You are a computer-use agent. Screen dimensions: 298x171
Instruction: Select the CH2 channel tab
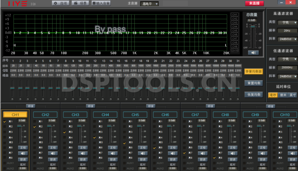(x=45, y=115)
